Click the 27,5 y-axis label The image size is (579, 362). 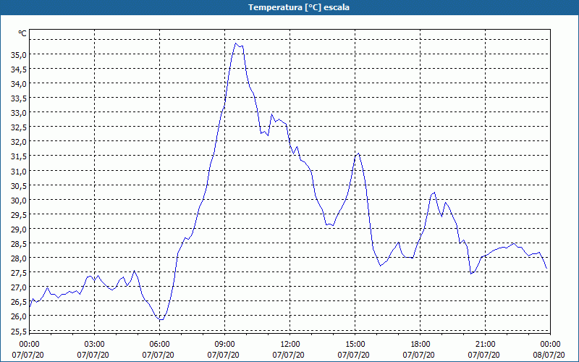pos(19,273)
